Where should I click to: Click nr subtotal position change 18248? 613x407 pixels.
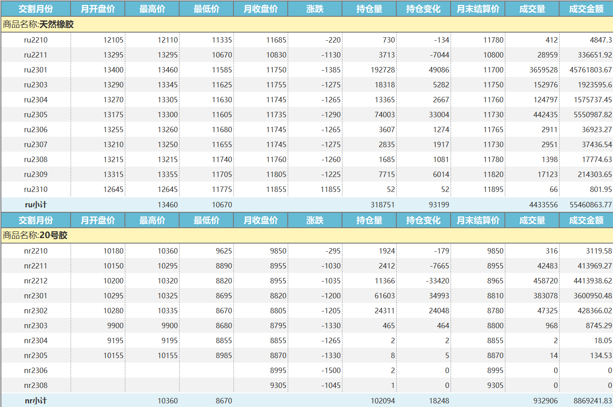click(439, 401)
